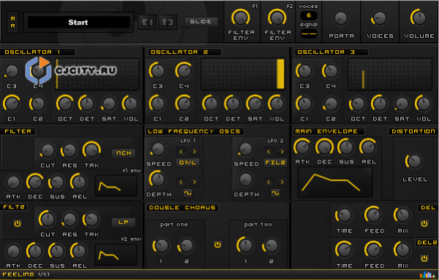Screen dimensions: 439x280
Task: Click the Oscillator 1 waveform grid display
Action: (x=97, y=74)
